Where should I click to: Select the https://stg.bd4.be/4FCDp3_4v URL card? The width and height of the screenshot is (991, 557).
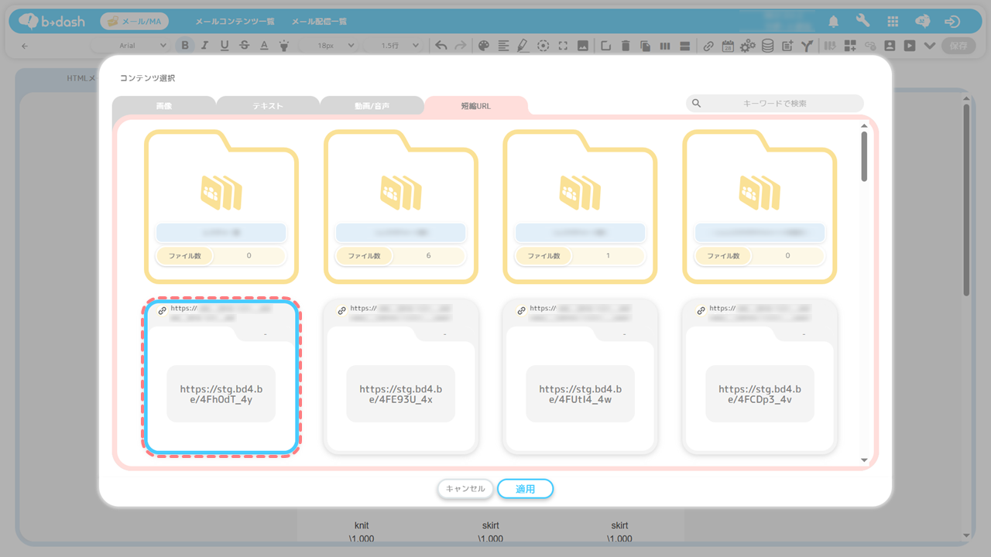[x=760, y=376]
